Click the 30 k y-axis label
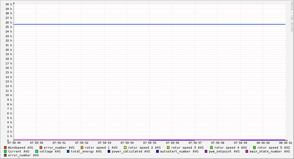Screen dimensions: 294x159 [x=9, y=4]
